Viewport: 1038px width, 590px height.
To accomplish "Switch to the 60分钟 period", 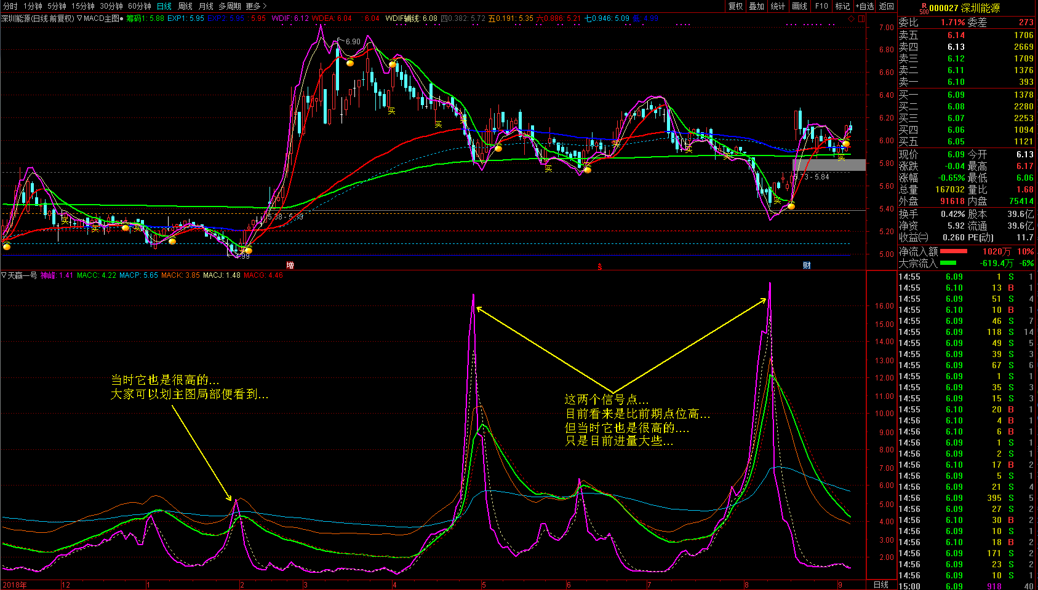I will click(x=140, y=6).
